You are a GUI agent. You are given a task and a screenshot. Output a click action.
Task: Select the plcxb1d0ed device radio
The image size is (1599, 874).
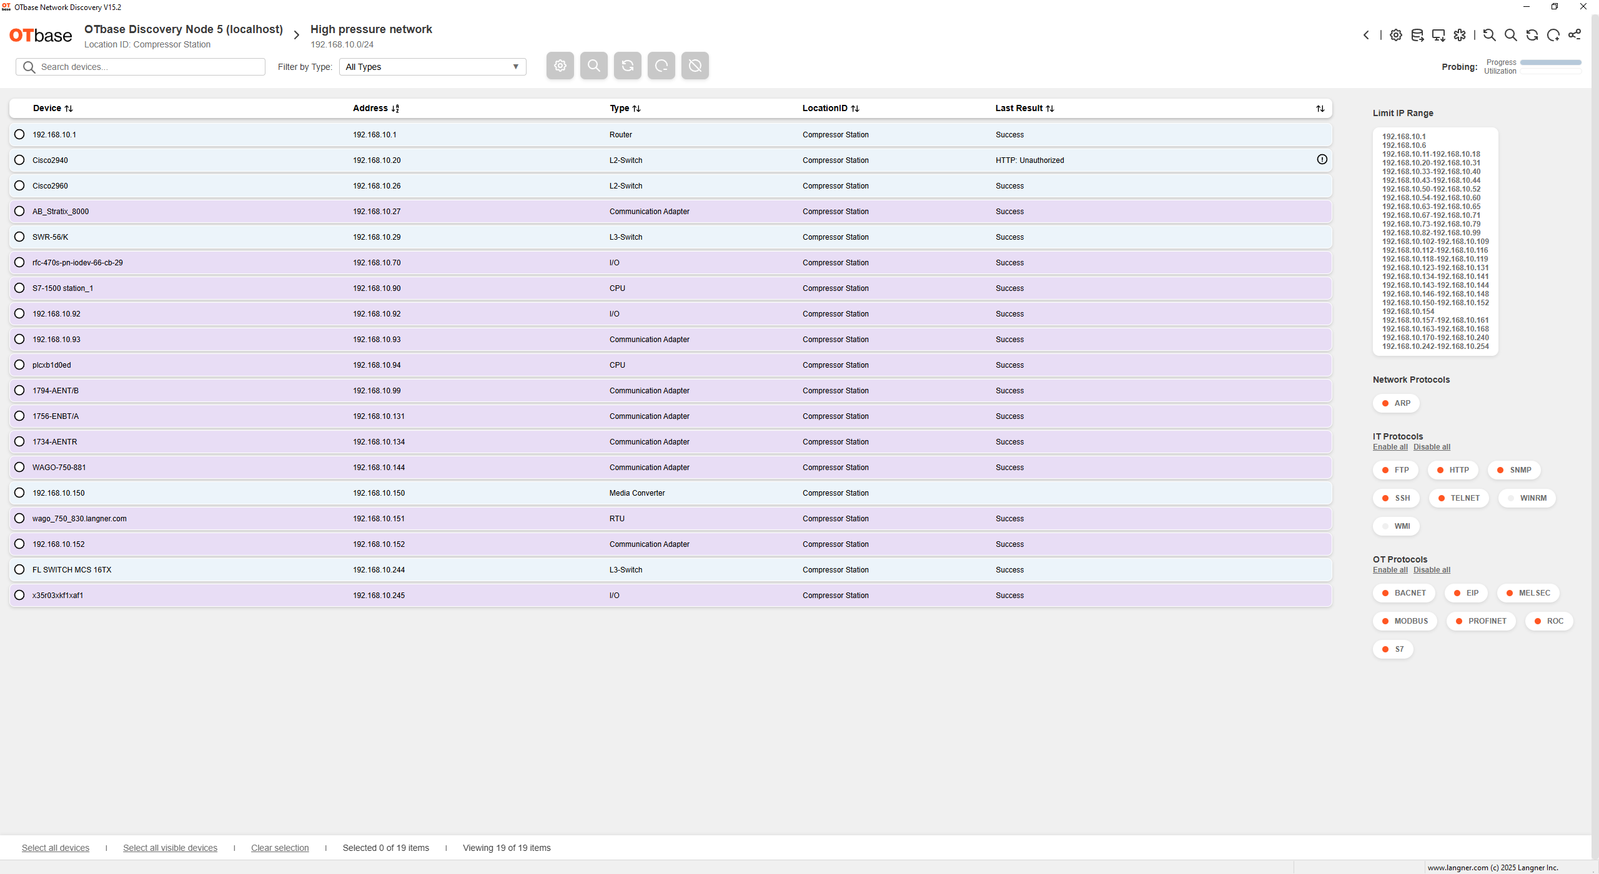19,365
